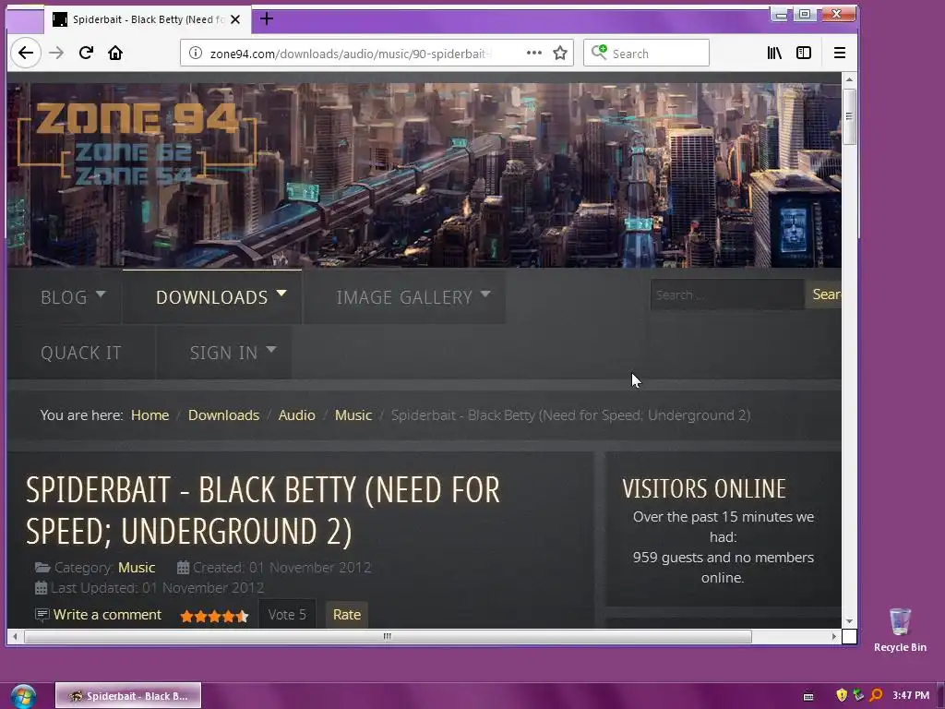Screen dimensions: 945x709
Task: Open a new tab with the plus button
Action: point(267,19)
